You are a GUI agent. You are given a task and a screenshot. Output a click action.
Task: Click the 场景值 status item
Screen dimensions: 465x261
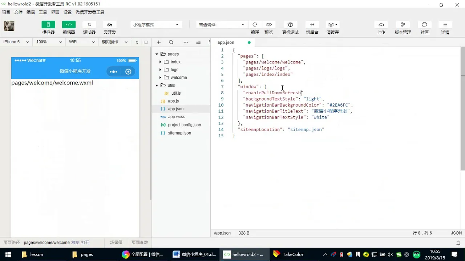pyautogui.click(x=116, y=243)
